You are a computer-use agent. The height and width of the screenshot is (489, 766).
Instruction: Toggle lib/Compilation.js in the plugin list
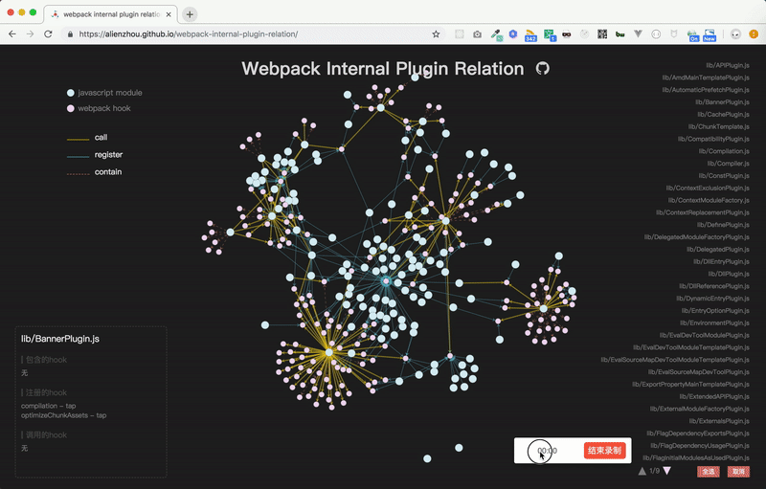tap(724, 151)
